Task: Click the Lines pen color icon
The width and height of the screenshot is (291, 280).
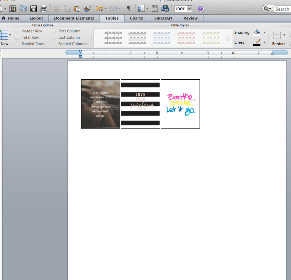Action: [257, 42]
